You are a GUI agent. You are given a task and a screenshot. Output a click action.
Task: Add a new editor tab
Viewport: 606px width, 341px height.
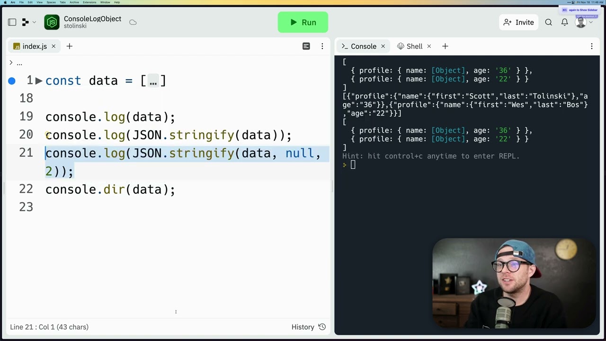70,46
